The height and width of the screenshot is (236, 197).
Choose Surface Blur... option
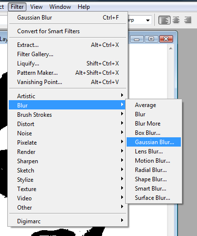click(x=153, y=198)
